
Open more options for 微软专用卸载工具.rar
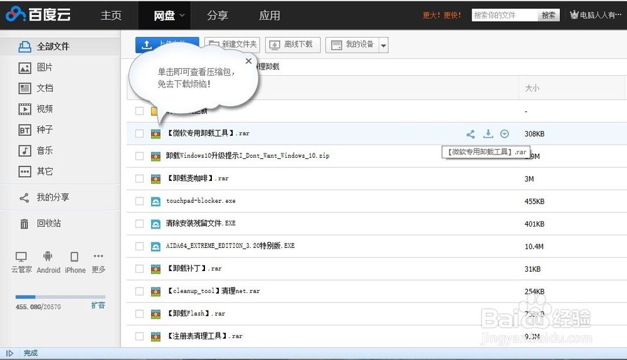[505, 134]
